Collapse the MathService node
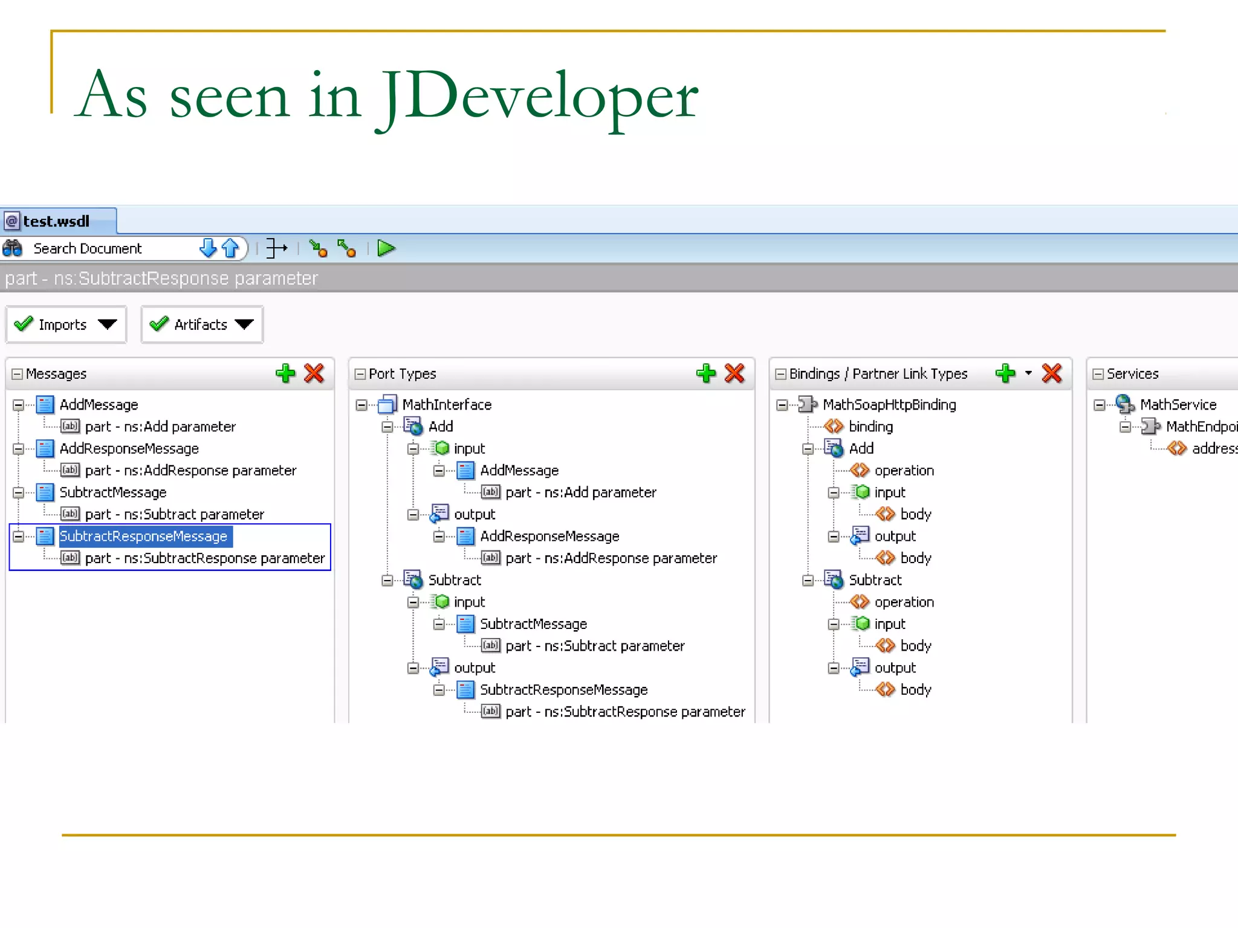The image size is (1238, 928). click(x=1099, y=405)
